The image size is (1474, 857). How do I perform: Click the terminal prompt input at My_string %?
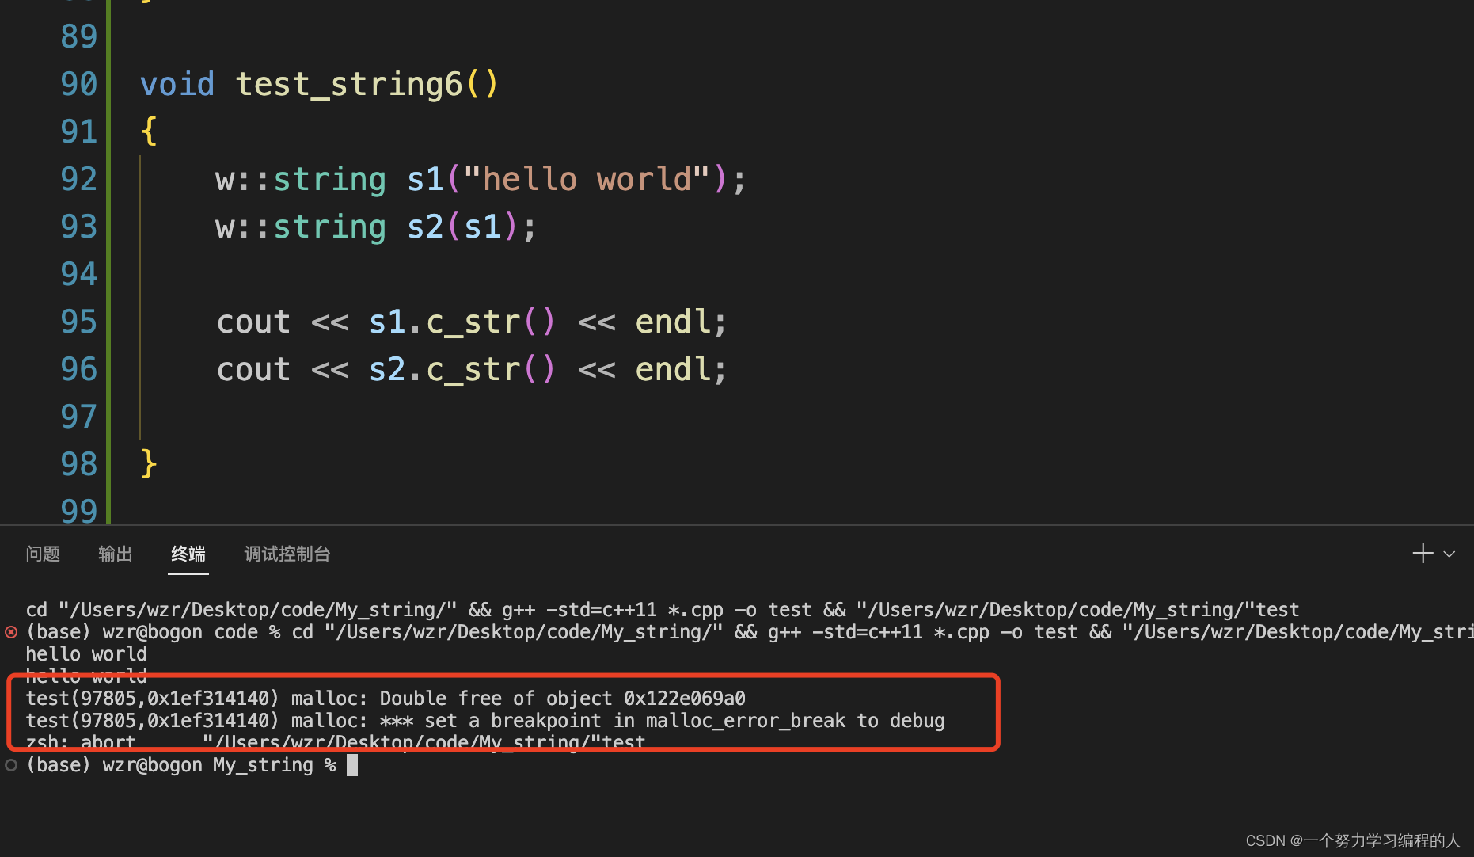352,765
